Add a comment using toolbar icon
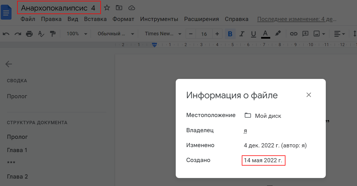The width and height of the screenshot is (357, 186). [305, 34]
